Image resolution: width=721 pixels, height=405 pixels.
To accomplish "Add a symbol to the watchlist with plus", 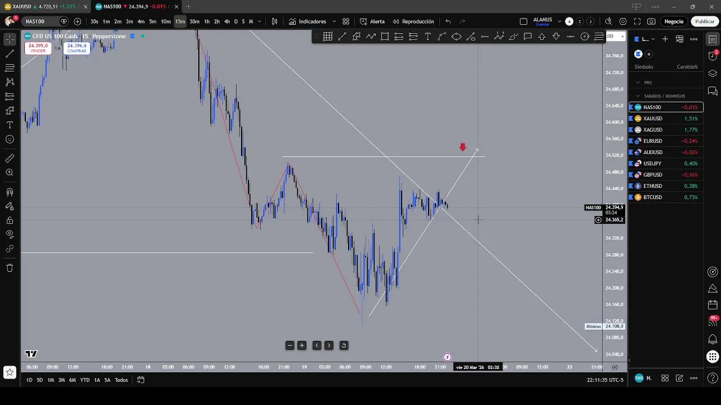I will tap(665, 39).
